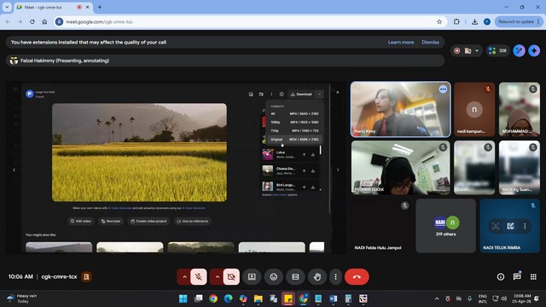This screenshot has height=307, width=546.
Task: Go to the next preview with right arrow
Action: [338, 170]
